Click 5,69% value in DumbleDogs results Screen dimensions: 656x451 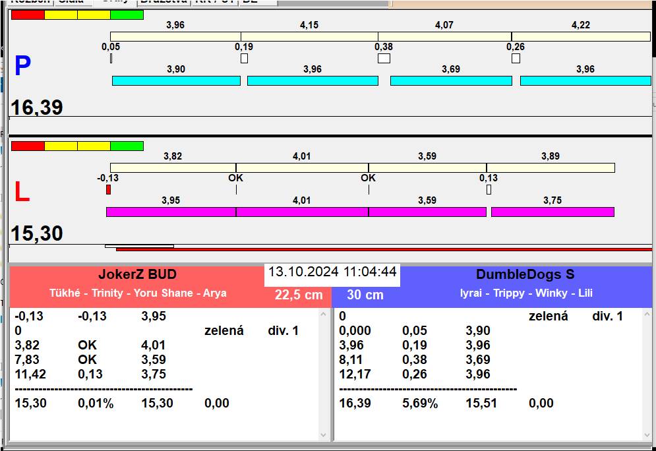(x=420, y=404)
